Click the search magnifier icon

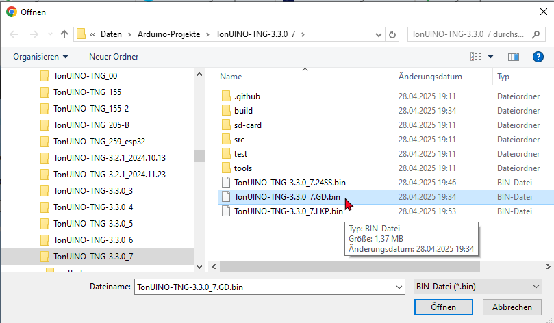536,34
